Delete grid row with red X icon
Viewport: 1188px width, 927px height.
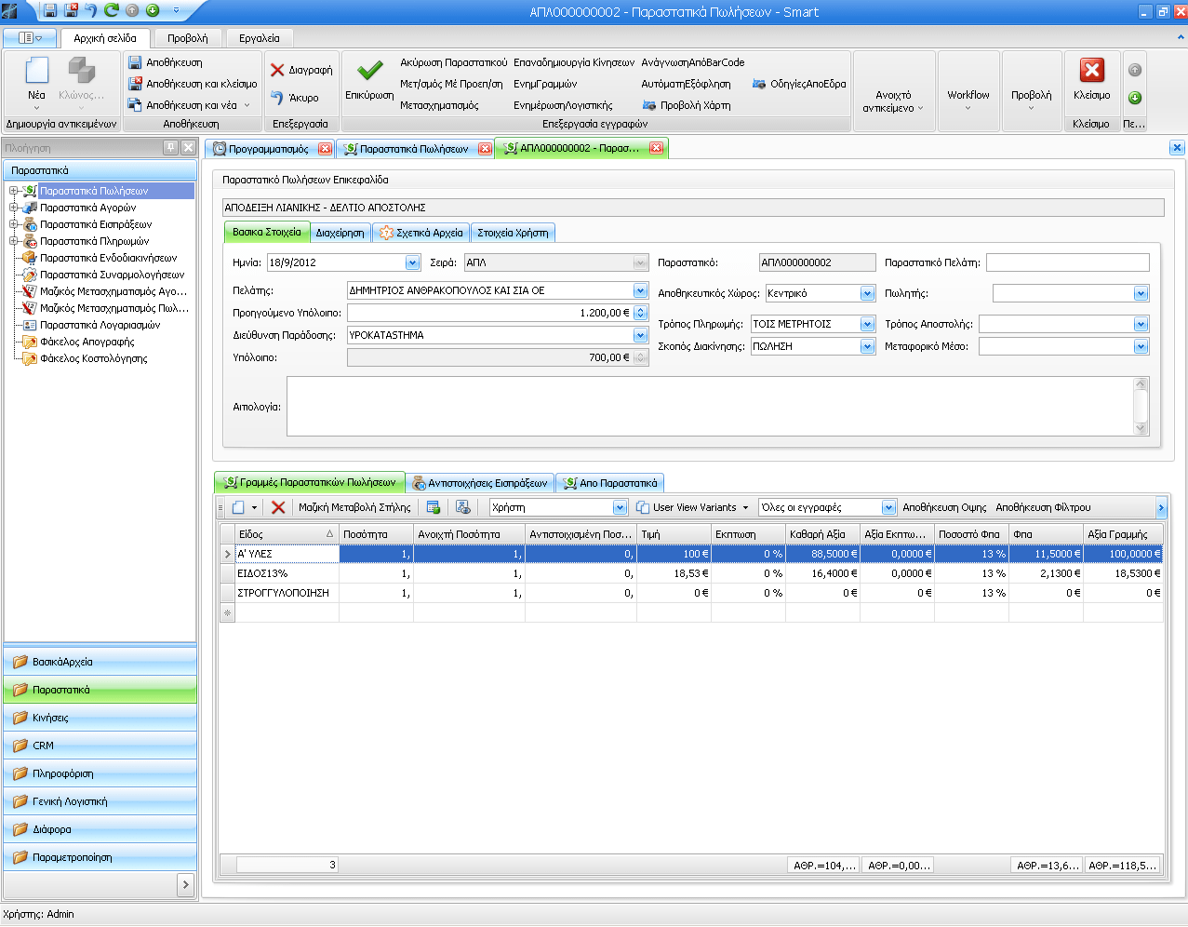click(x=278, y=507)
